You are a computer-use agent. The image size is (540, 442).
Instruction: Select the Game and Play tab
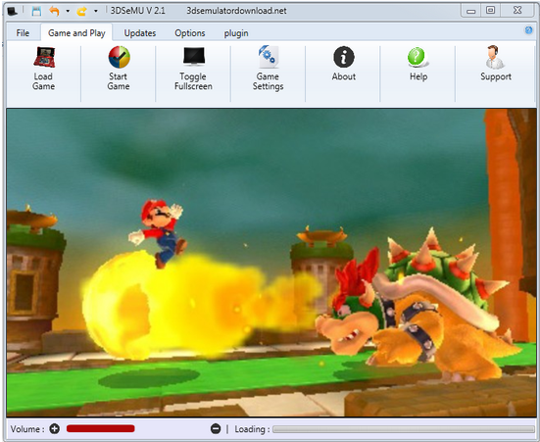[76, 33]
